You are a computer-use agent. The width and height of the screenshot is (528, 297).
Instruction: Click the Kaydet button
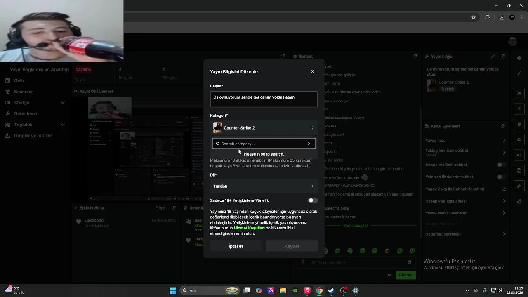[292, 246]
